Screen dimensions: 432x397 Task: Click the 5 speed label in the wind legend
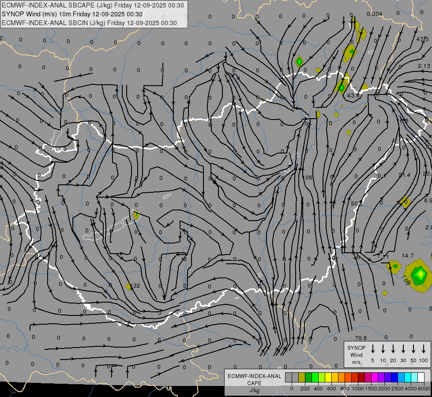pyautogui.click(x=372, y=361)
